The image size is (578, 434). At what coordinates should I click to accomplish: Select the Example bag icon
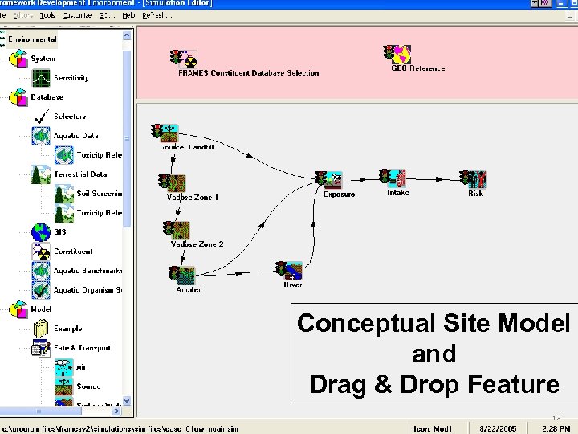(41, 329)
